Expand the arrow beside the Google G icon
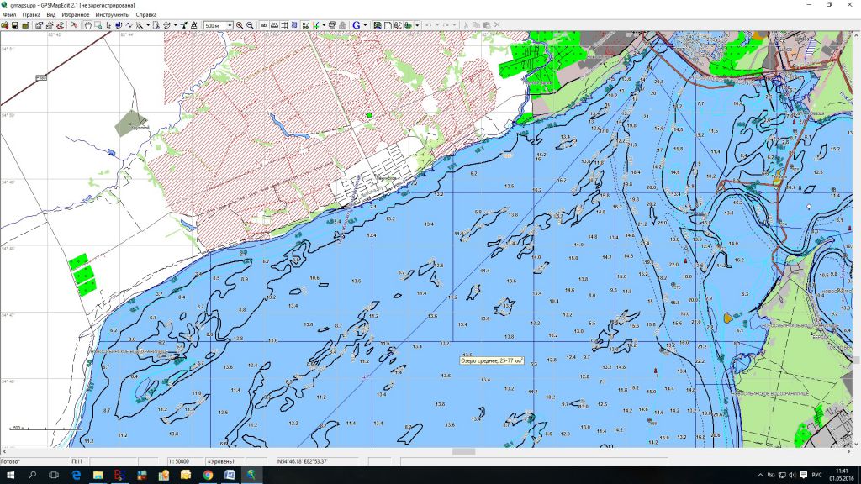Image resolution: width=861 pixels, height=484 pixels. pos(365,25)
